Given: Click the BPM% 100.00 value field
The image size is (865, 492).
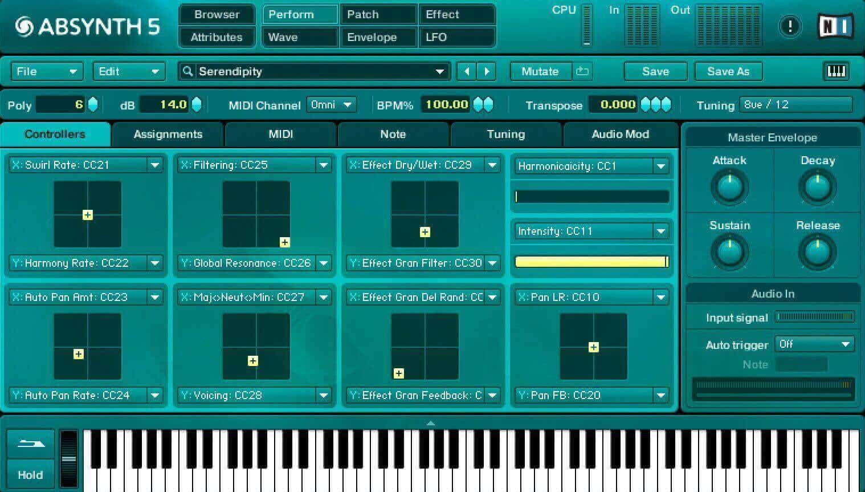Looking at the screenshot, I should pos(446,104).
